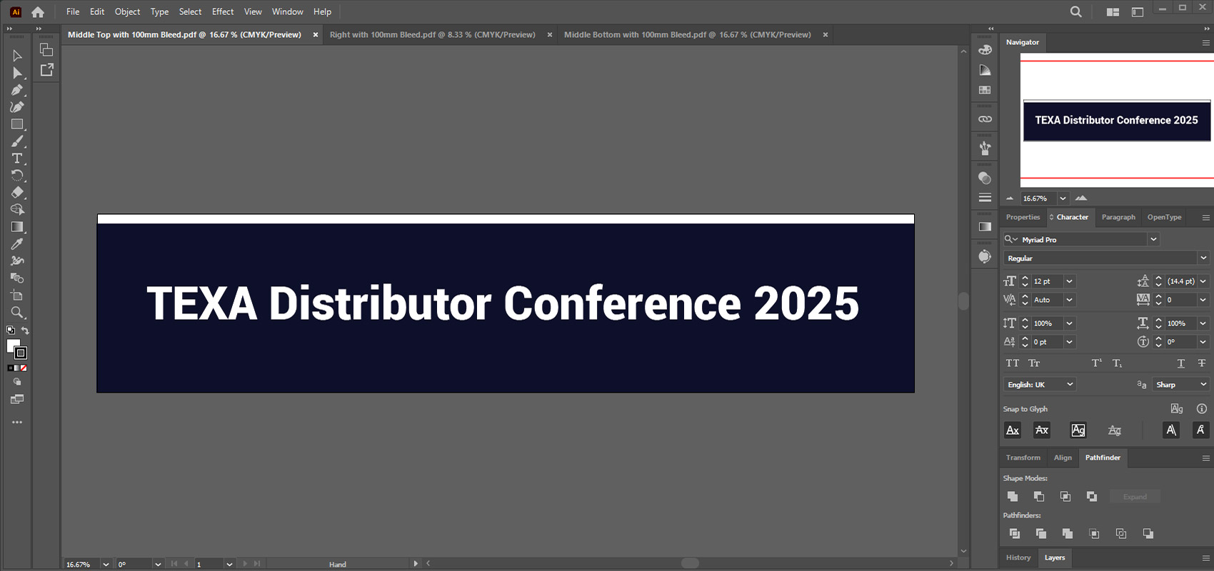Image resolution: width=1214 pixels, height=571 pixels.
Task: Open the Object menu
Action: 127,11
